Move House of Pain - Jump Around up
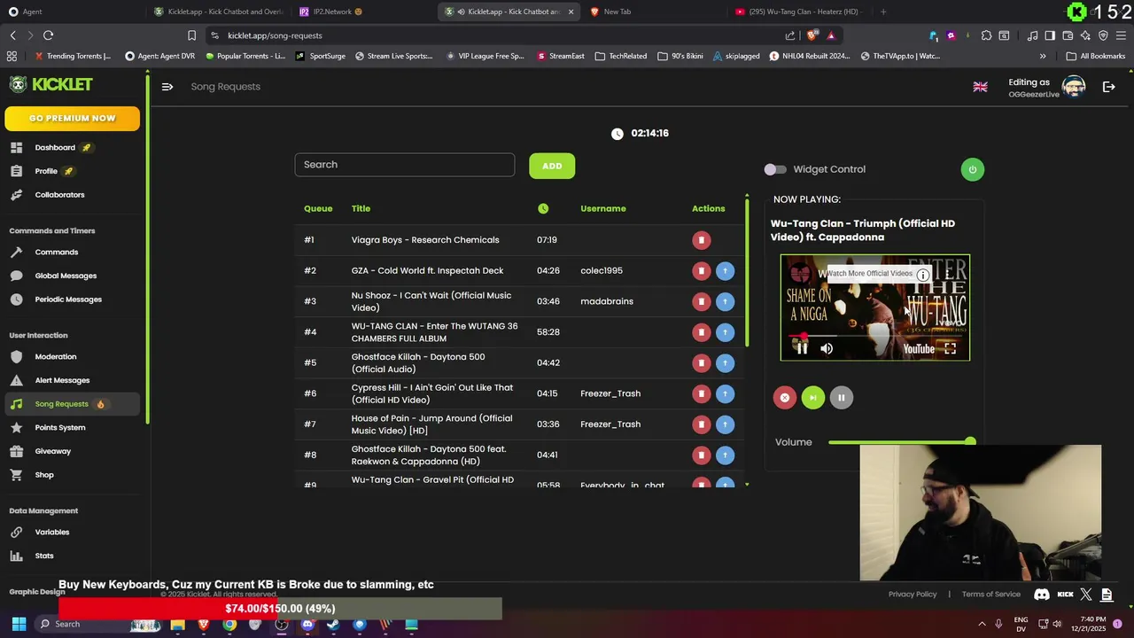This screenshot has width=1134, height=638. coord(725,424)
